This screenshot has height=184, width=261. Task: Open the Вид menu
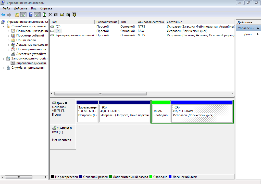pyautogui.click(x=34, y=8)
